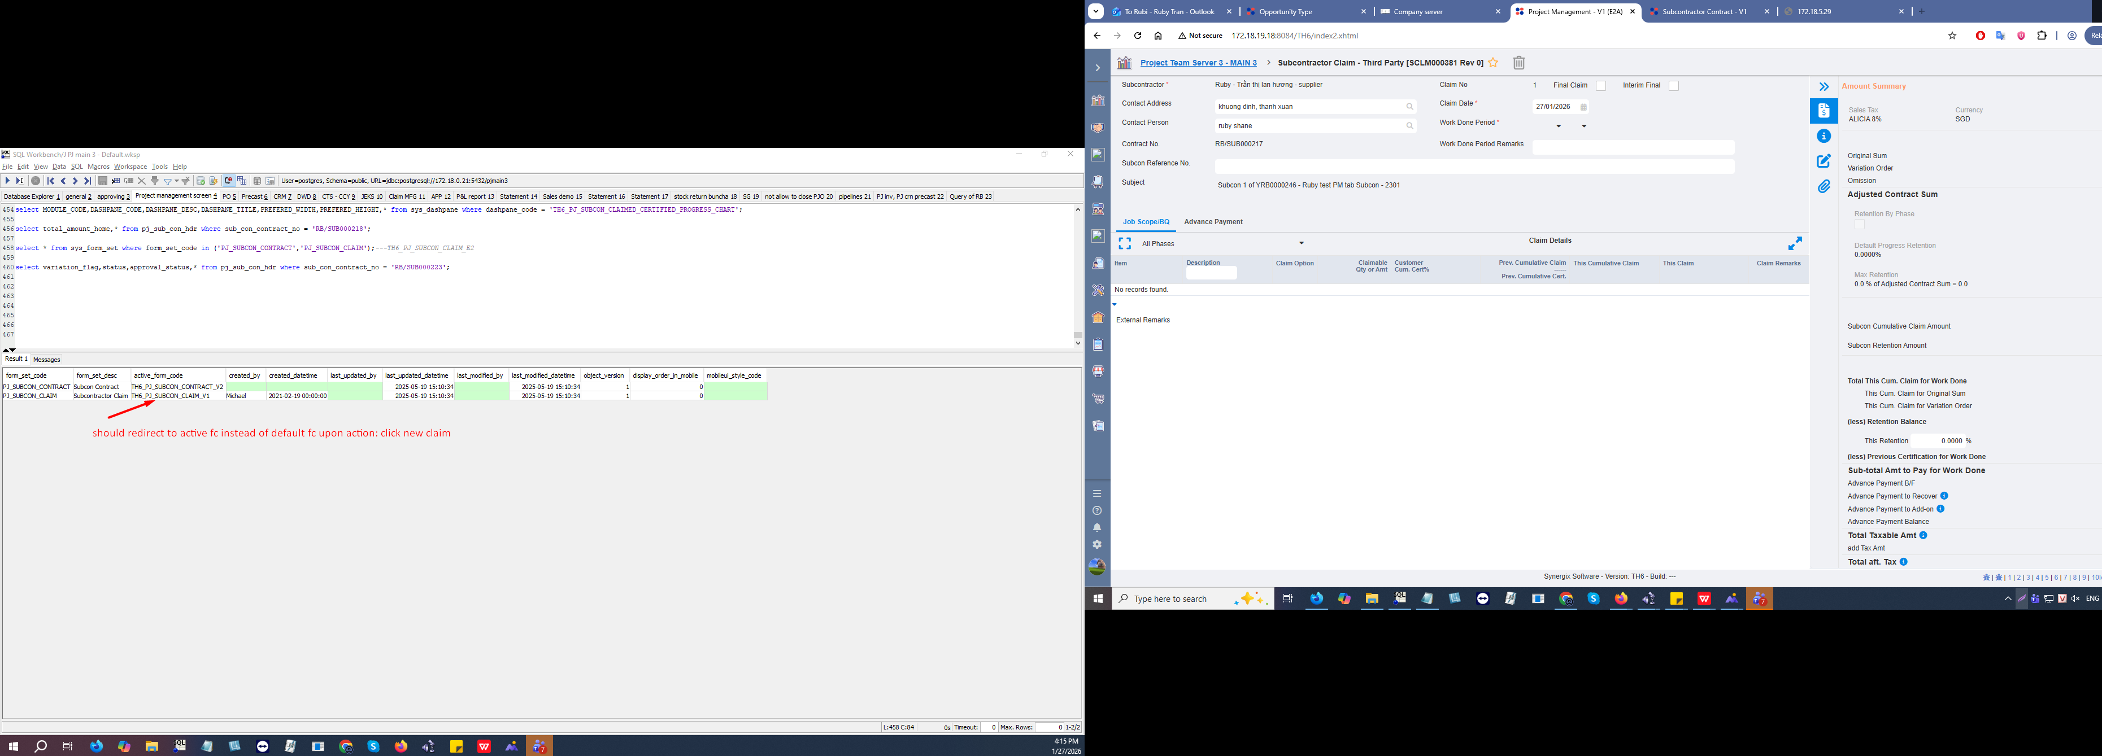
Task: Open the first Work Done Period dropdown
Action: point(1559,126)
